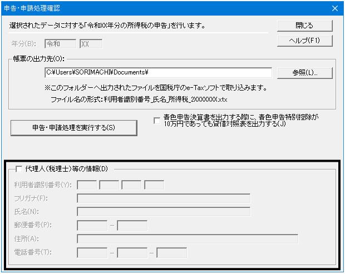345x274 pixels.
Task: Click the フリガナ(F) field
Action: (x=164, y=198)
